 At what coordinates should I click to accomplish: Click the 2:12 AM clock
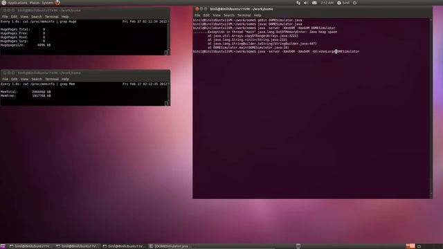(327, 3)
